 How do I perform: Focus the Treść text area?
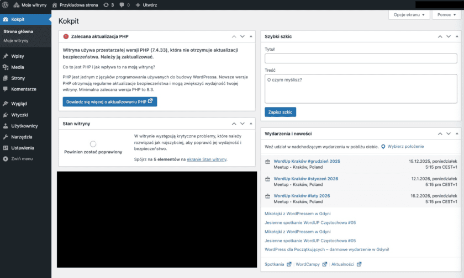click(x=361, y=89)
